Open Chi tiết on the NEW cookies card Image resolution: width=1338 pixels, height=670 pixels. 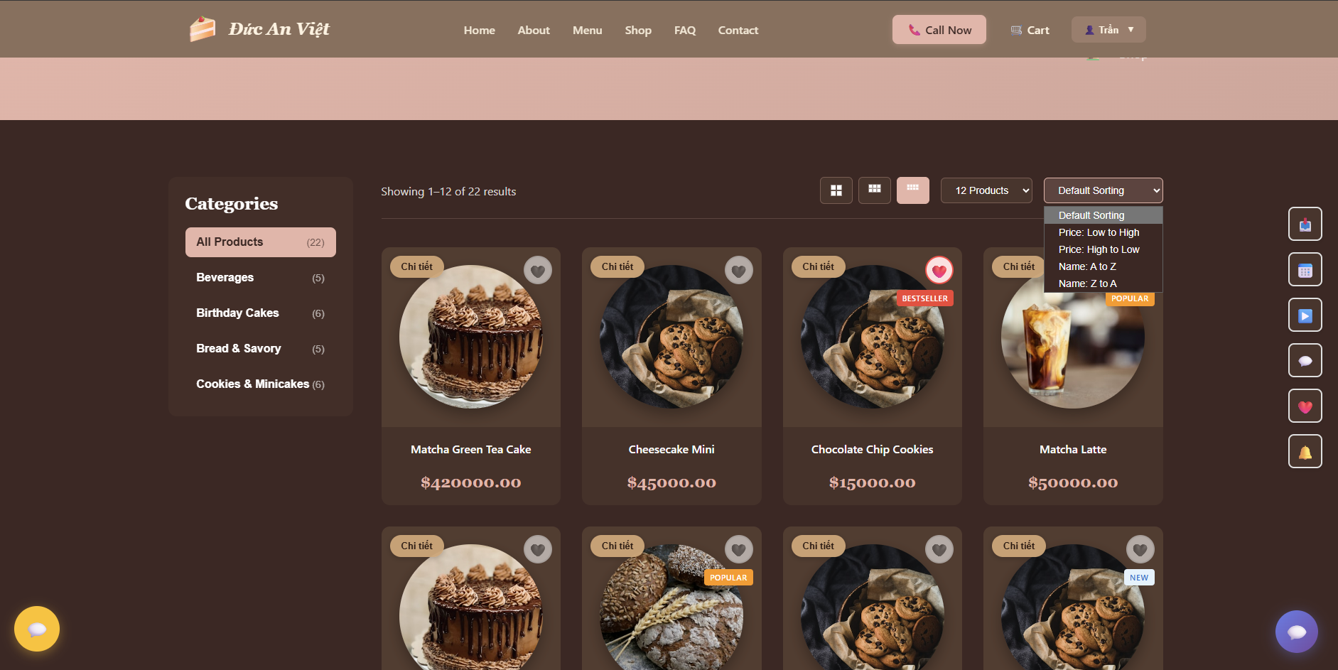click(x=1019, y=546)
